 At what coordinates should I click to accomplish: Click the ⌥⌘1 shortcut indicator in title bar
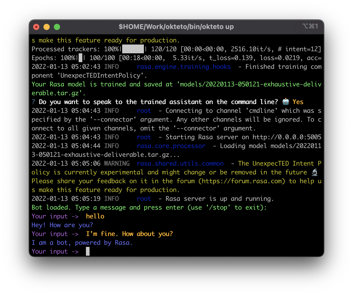click(x=310, y=26)
